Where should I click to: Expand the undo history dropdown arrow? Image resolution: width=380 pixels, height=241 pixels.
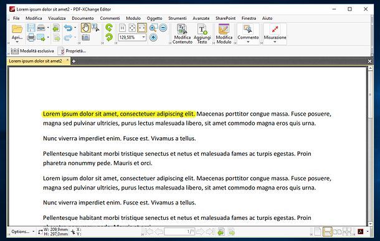coord(75,28)
